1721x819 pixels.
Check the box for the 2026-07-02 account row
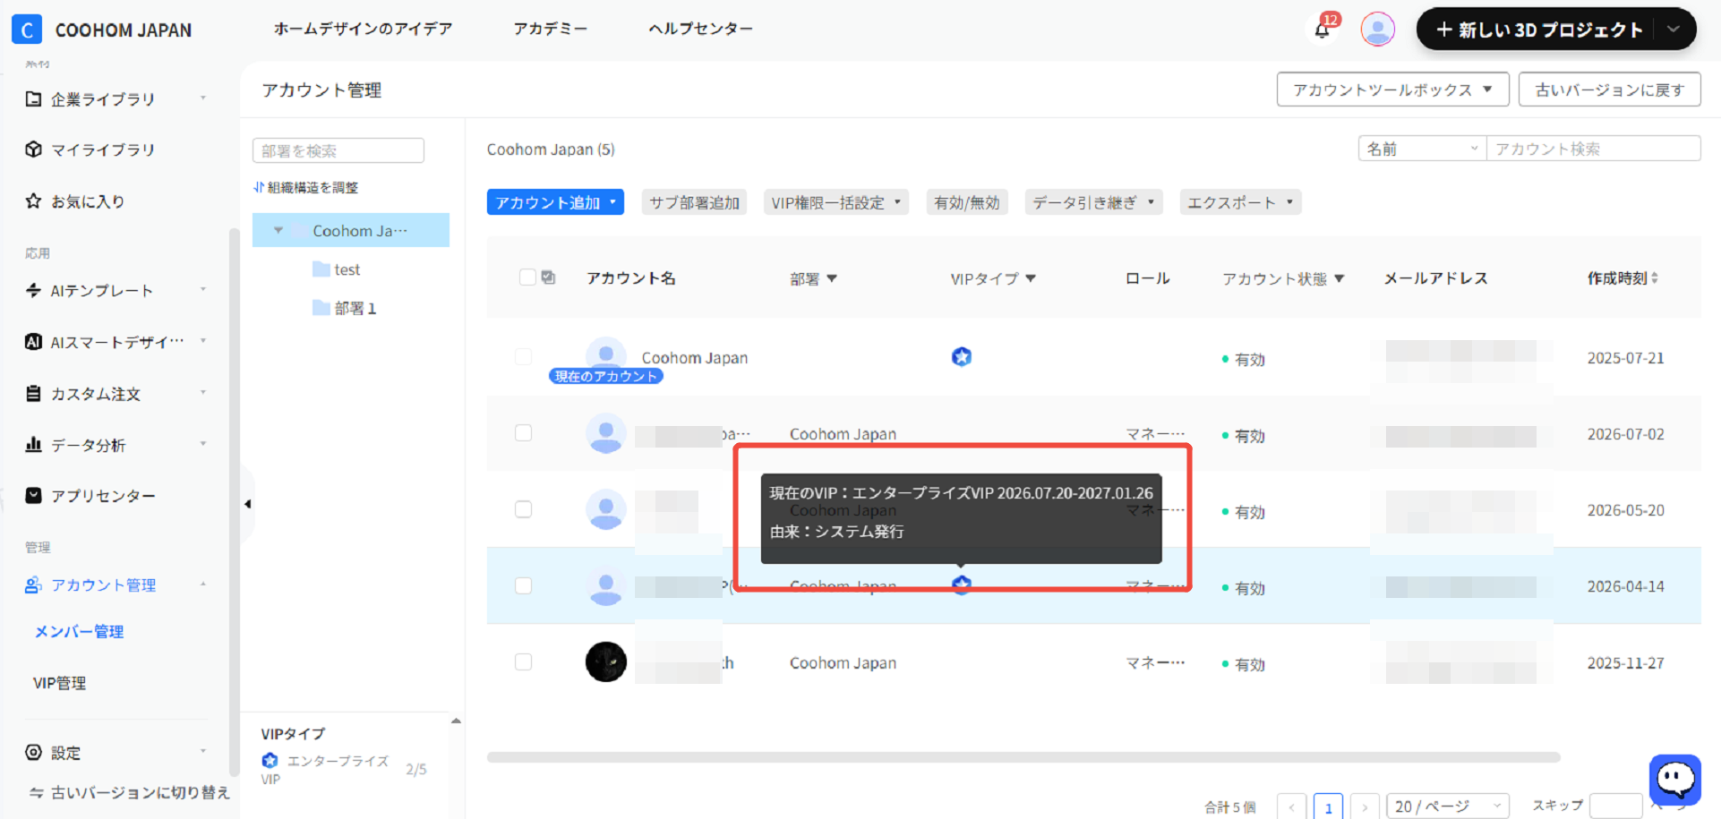tap(524, 433)
